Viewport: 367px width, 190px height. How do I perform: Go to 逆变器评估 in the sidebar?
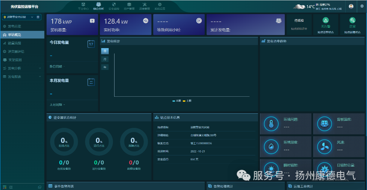coord(16,52)
